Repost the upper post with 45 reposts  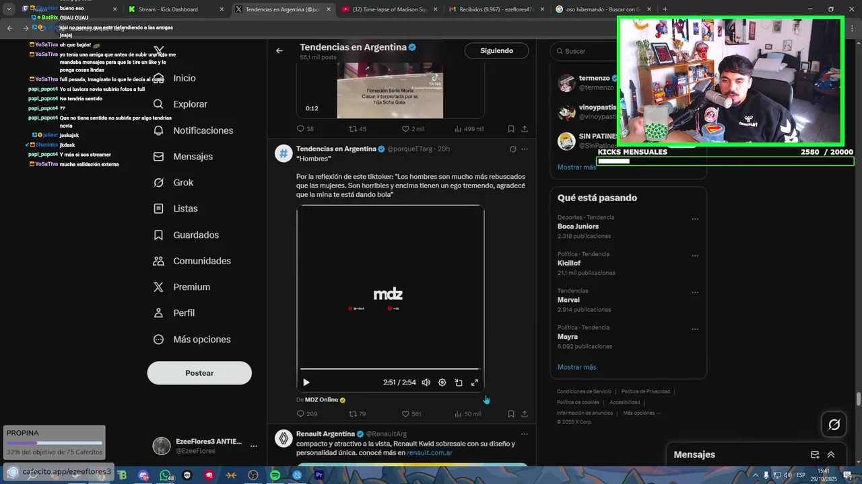click(358, 129)
